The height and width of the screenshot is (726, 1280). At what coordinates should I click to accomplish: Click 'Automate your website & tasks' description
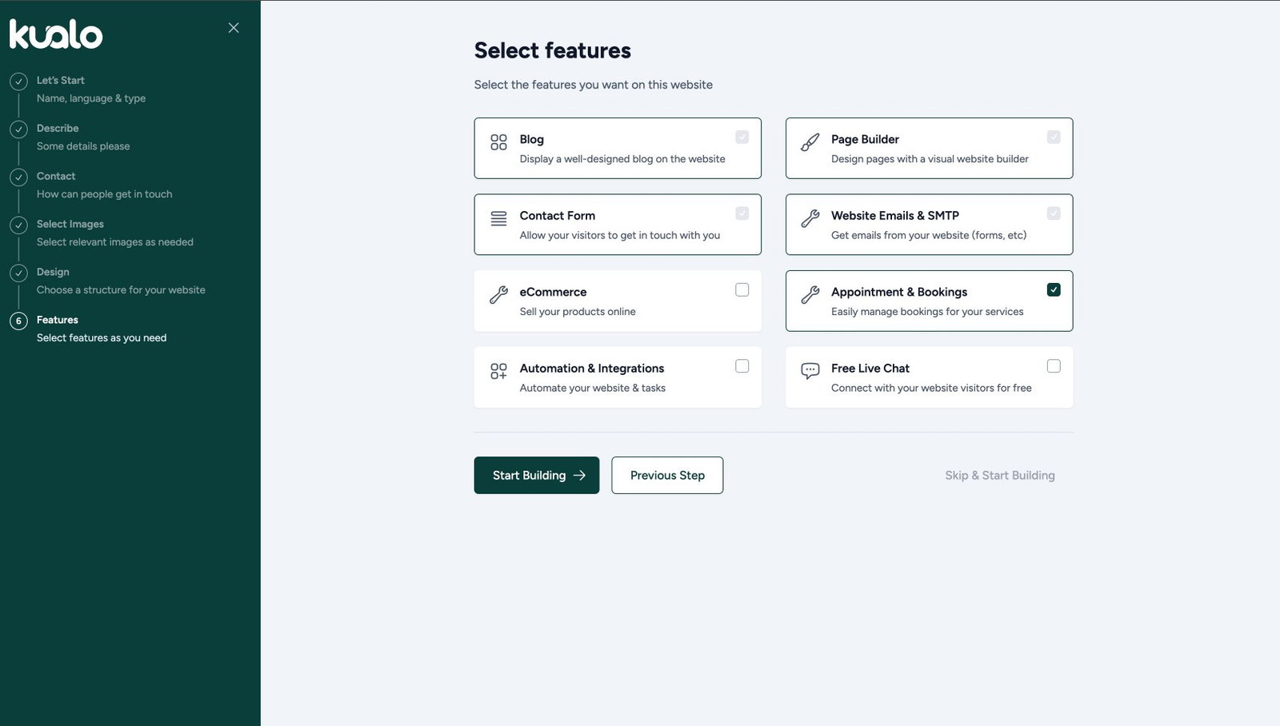(x=593, y=388)
